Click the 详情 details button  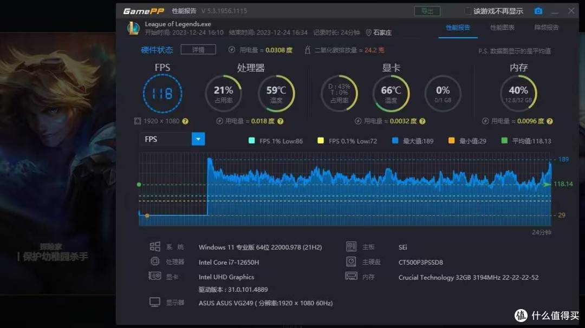[x=198, y=50]
